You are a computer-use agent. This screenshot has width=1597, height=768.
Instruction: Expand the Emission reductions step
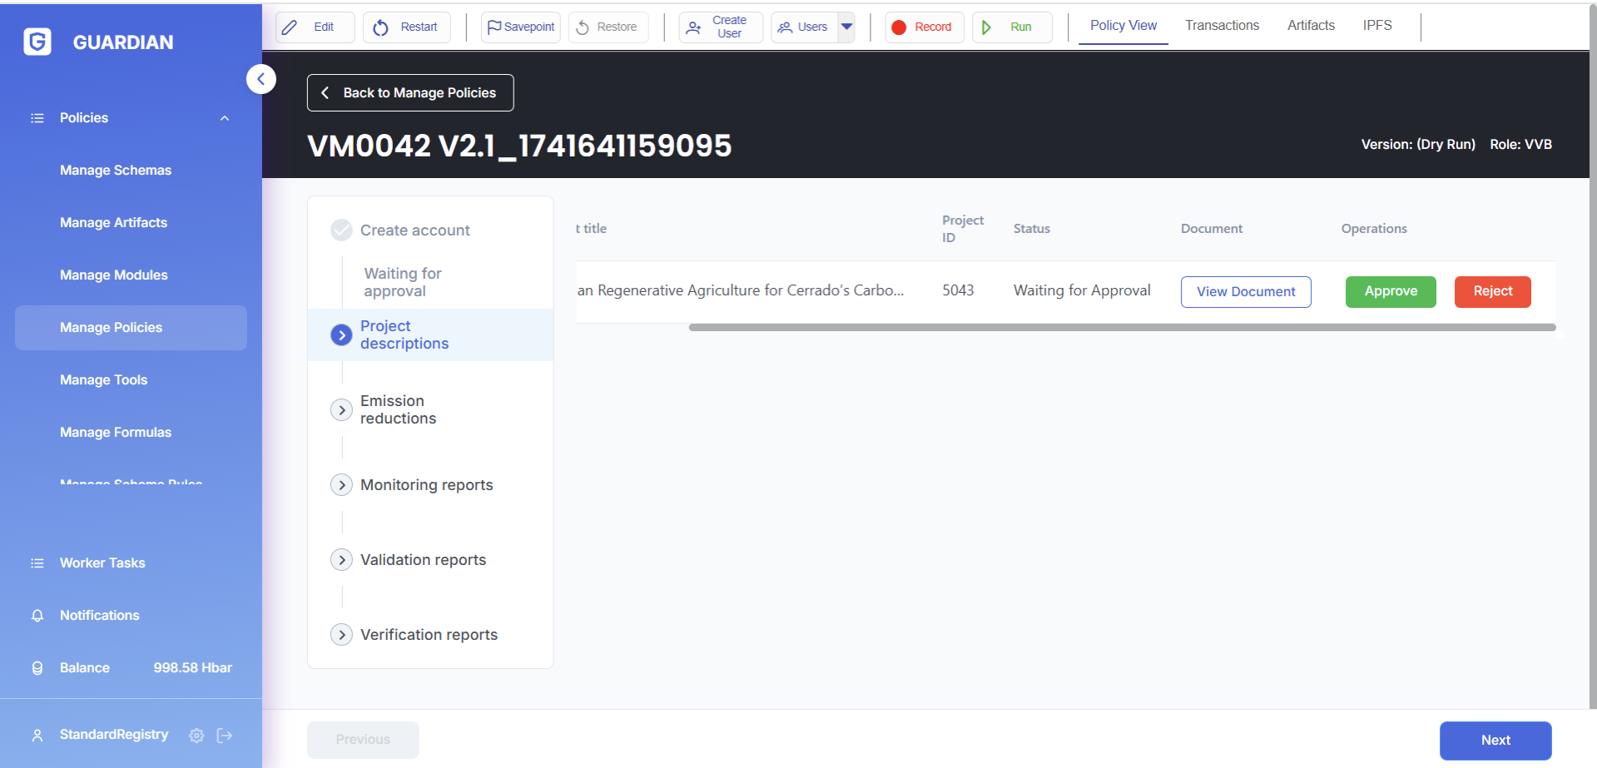click(341, 410)
